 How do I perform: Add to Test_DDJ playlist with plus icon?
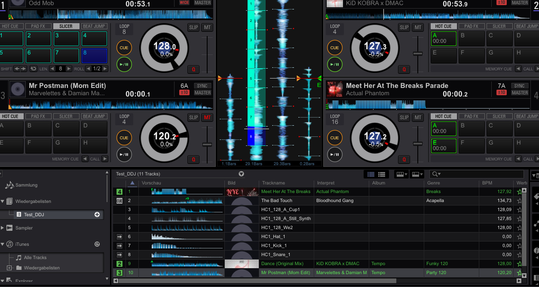[97, 214]
